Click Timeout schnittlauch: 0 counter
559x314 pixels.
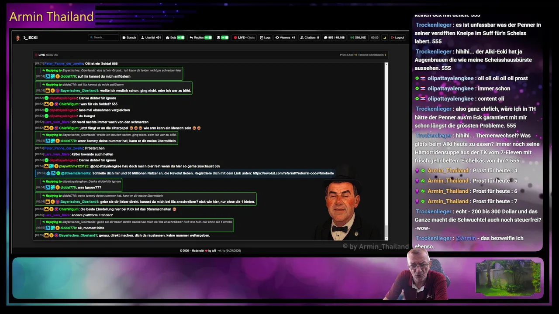(x=373, y=55)
